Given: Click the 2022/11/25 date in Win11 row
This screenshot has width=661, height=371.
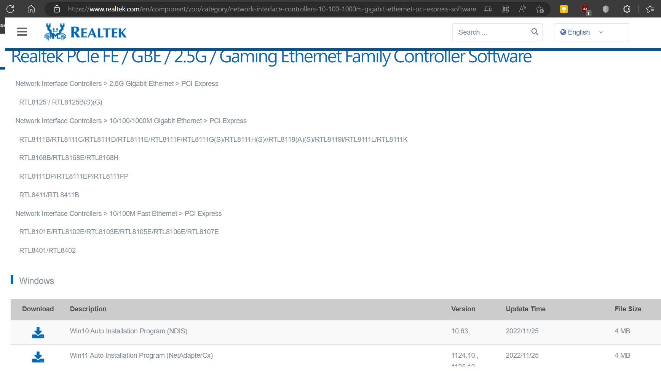Looking at the screenshot, I should pos(522,355).
